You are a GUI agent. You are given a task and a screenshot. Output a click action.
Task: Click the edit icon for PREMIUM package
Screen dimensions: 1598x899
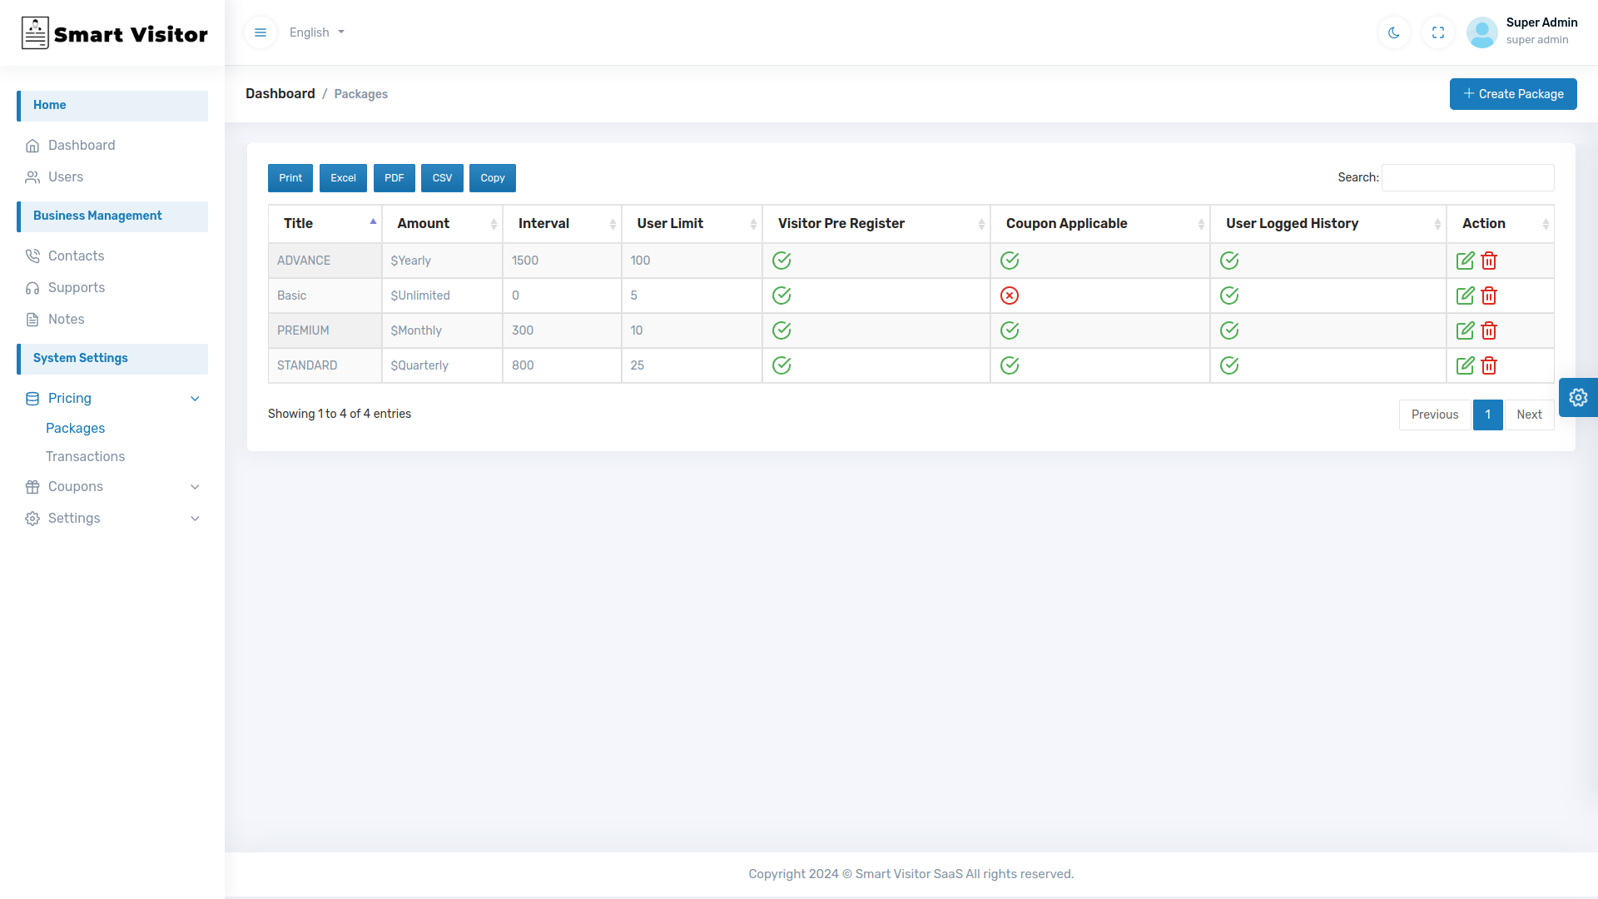click(1465, 330)
